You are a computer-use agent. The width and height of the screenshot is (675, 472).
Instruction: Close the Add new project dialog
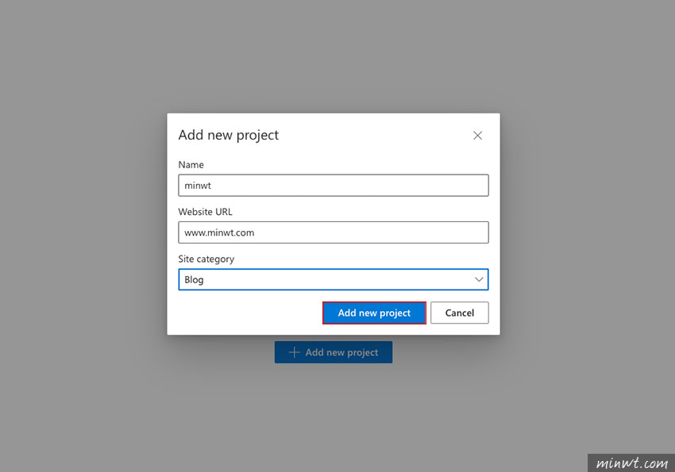(x=477, y=136)
